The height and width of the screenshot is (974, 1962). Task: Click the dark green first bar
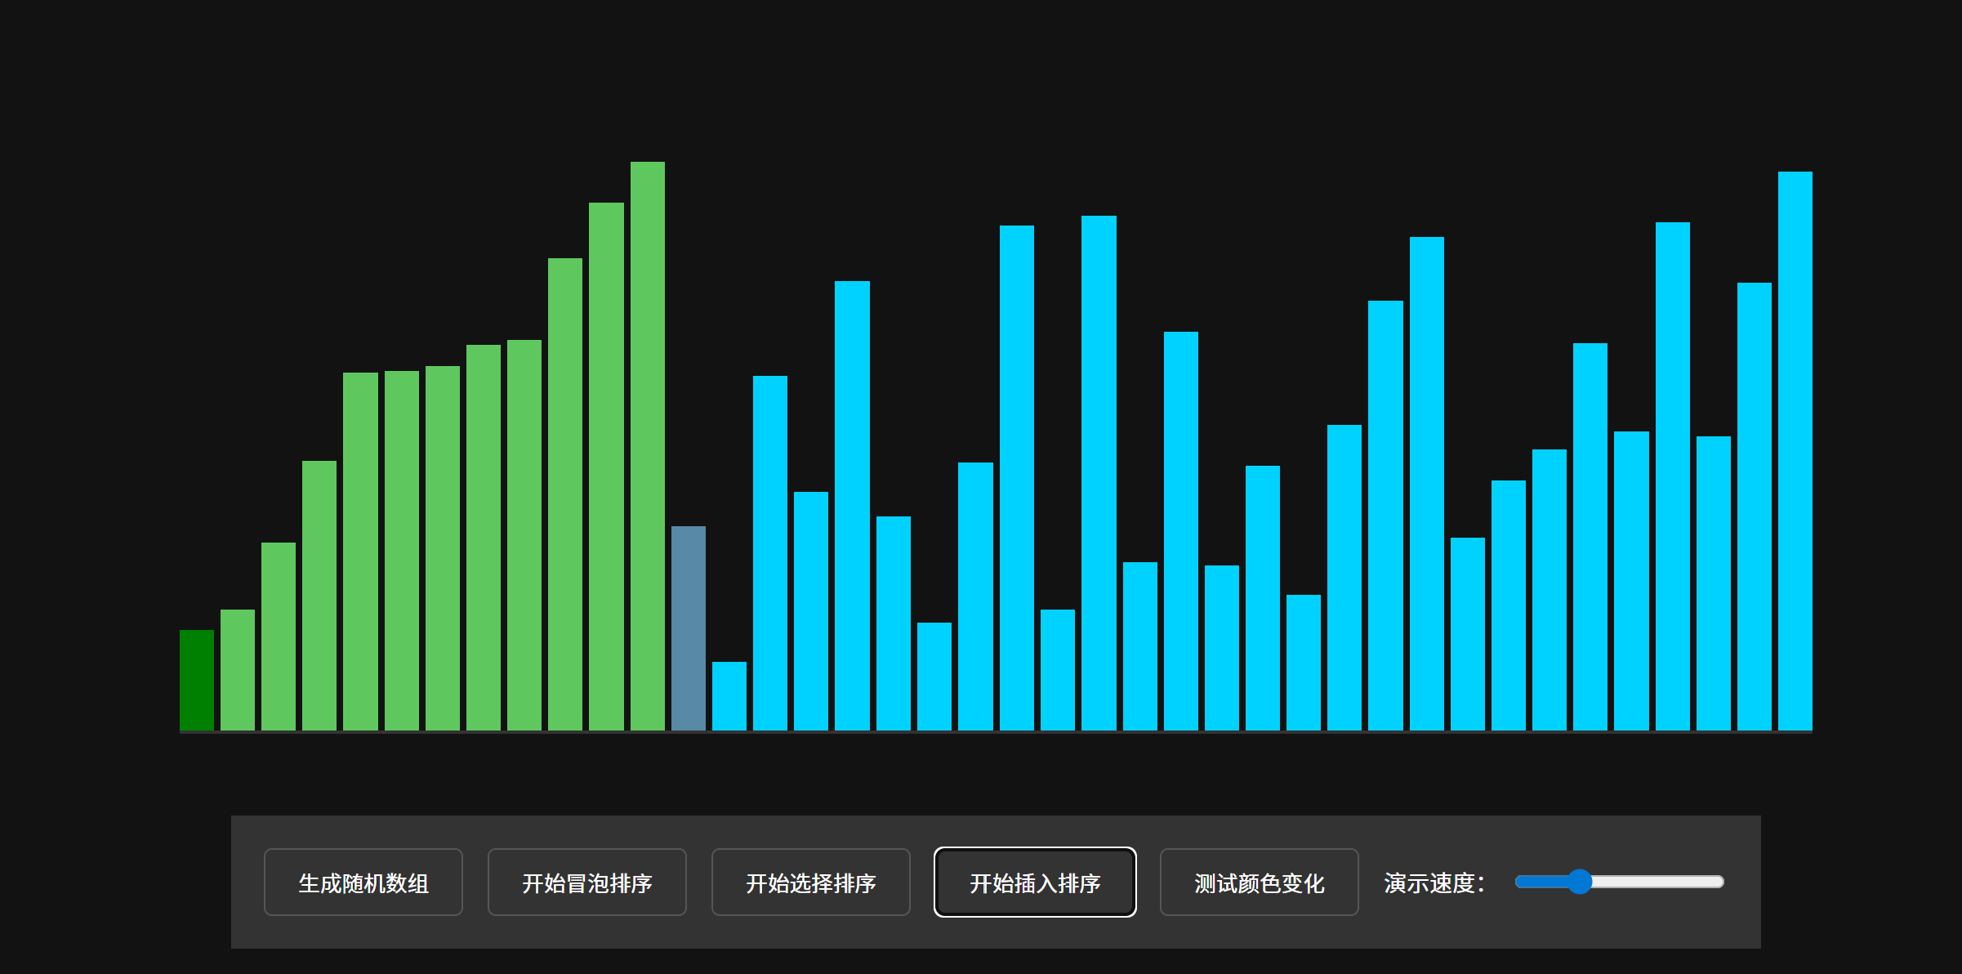coord(197,680)
